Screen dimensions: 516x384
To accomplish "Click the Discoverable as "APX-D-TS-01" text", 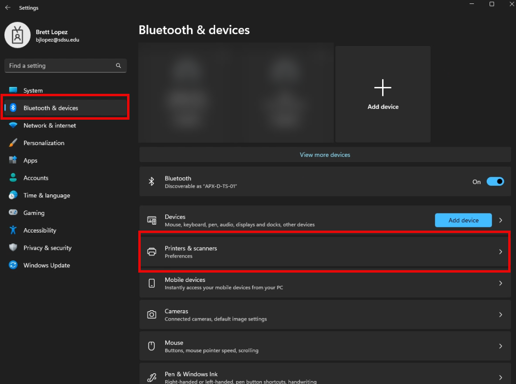I will point(201,186).
